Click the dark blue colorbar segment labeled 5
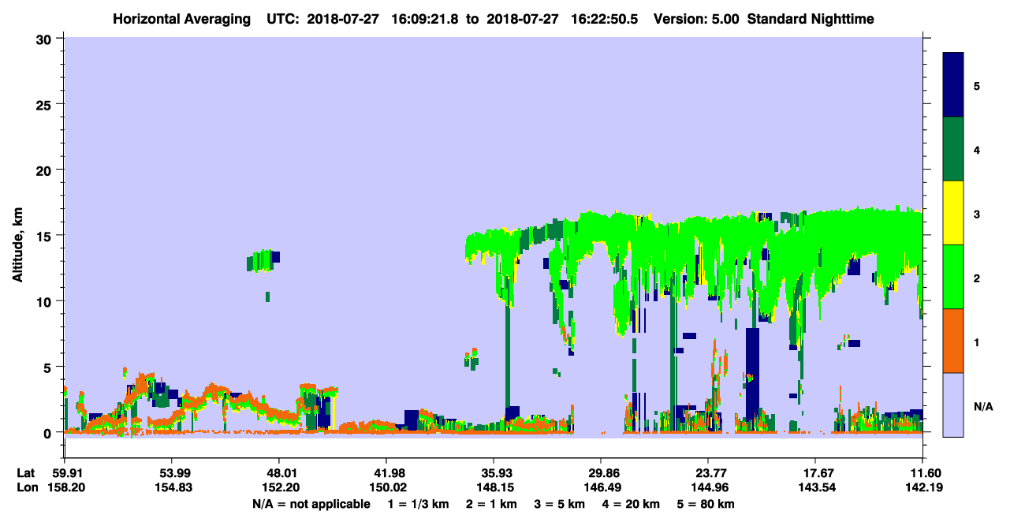 coord(953,85)
